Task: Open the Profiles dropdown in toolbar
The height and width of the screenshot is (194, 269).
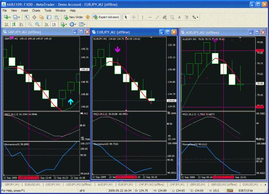Action: pyautogui.click(x=16, y=17)
